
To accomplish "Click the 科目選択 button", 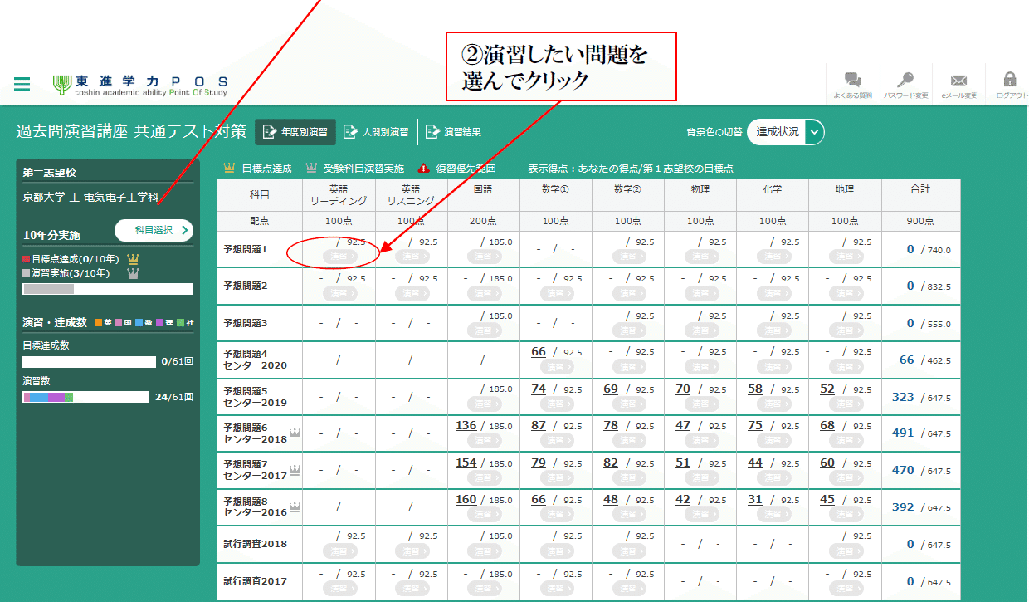I will (154, 230).
